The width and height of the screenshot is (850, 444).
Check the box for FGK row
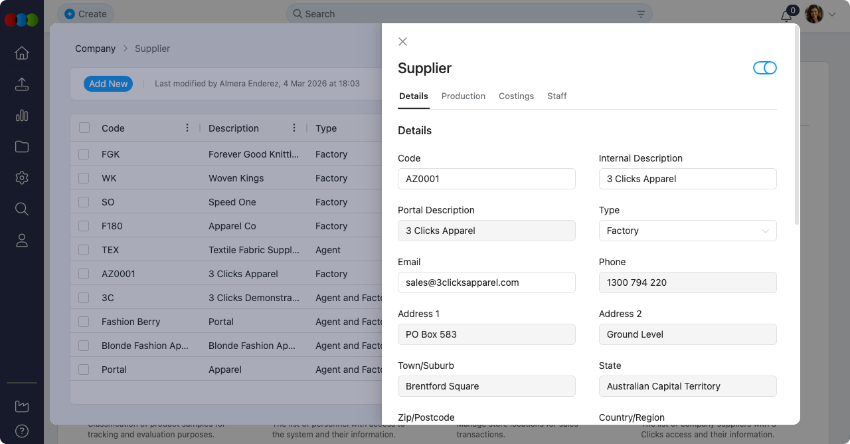pyautogui.click(x=84, y=154)
